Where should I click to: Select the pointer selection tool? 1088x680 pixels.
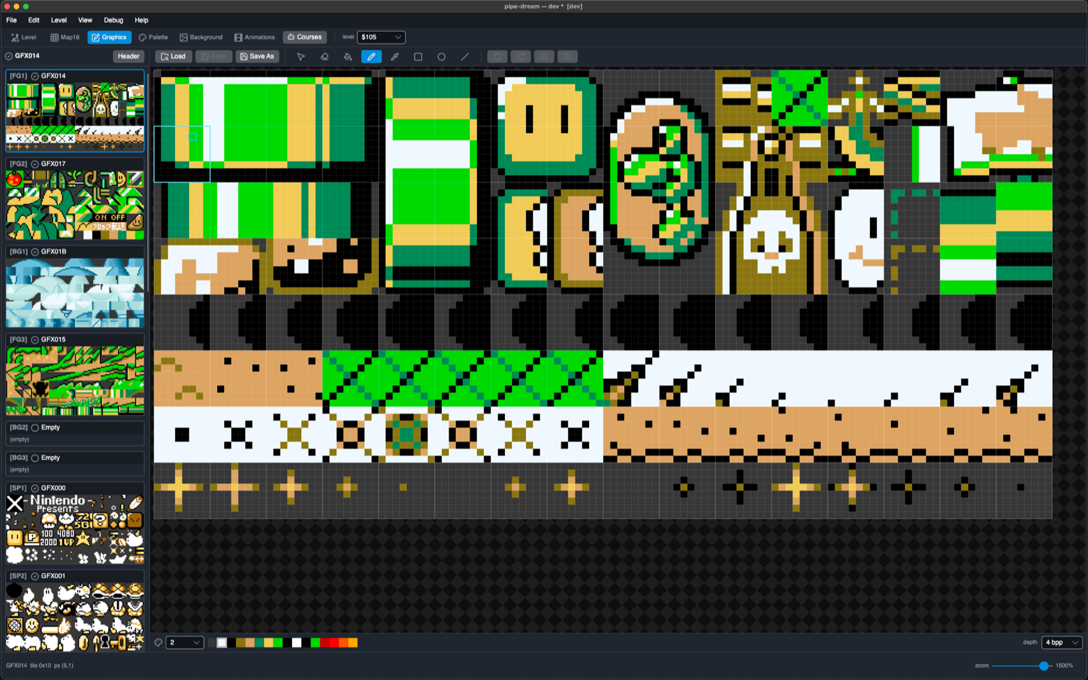(301, 56)
